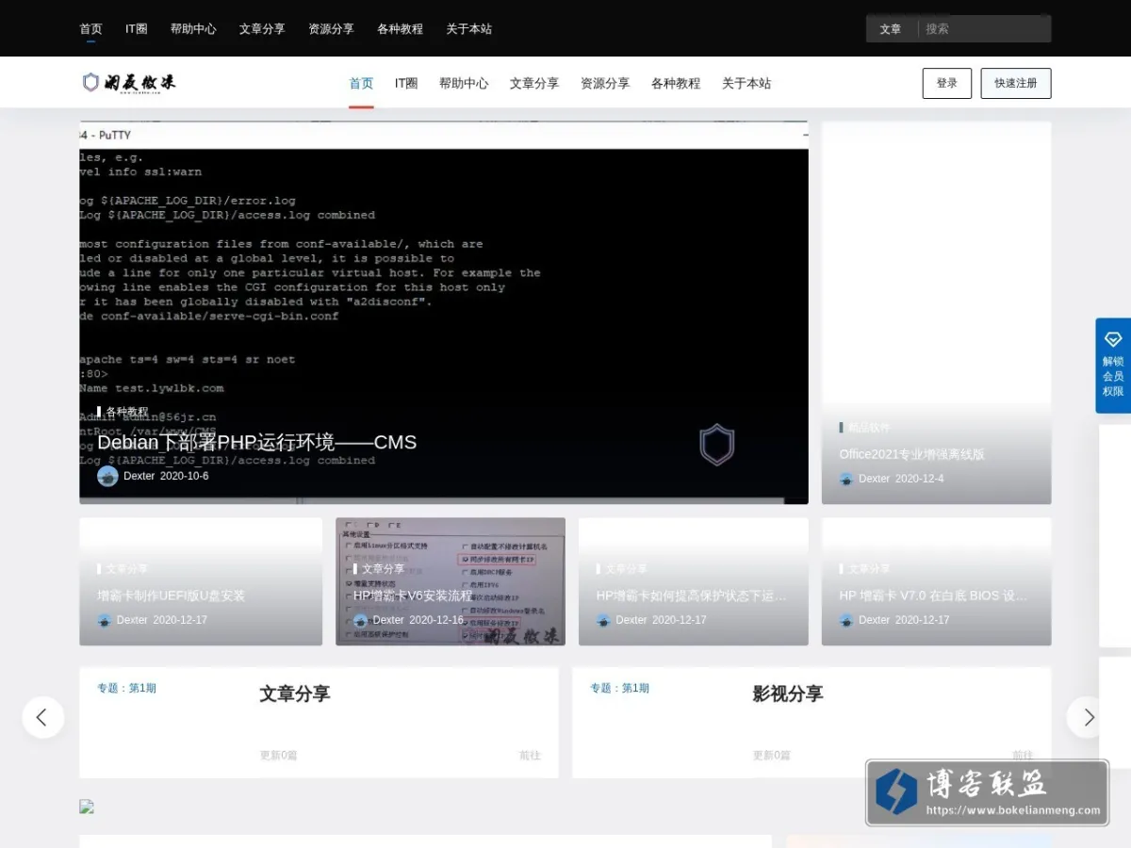Show the next topic with the right arrow
Viewport: 1131px width, 848px height.
tap(1088, 717)
